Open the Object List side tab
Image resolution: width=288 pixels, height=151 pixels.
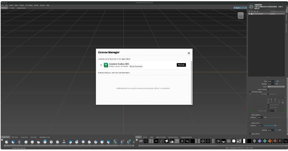tap(286, 18)
